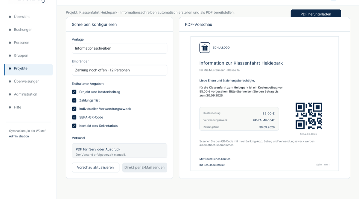The width and height of the screenshot is (359, 199).
Task: Open the Vorlage dropdown showing Informationsschreiben
Action: [119, 48]
